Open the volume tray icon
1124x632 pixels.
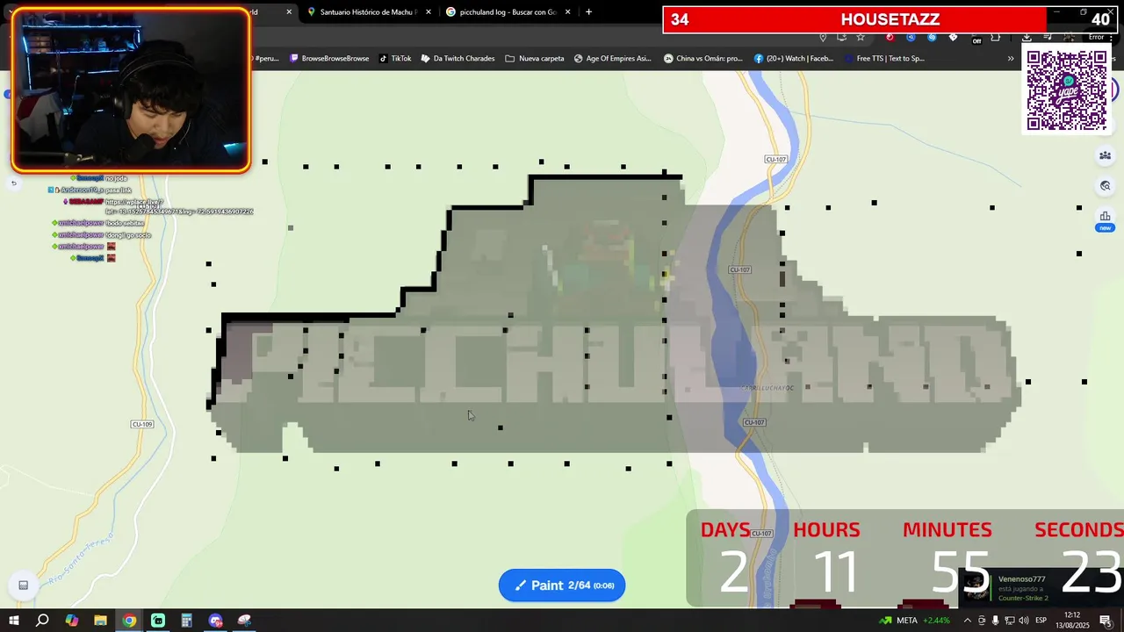coord(1024,621)
